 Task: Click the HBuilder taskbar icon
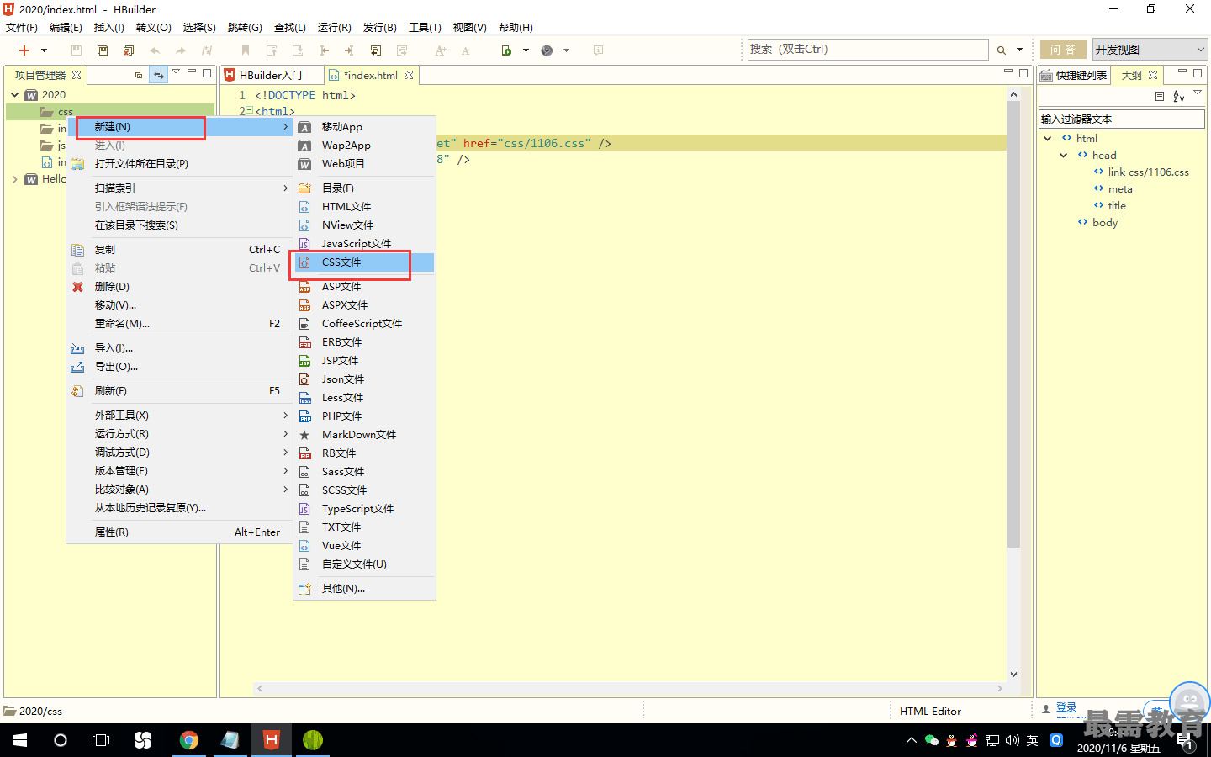pyautogui.click(x=271, y=740)
